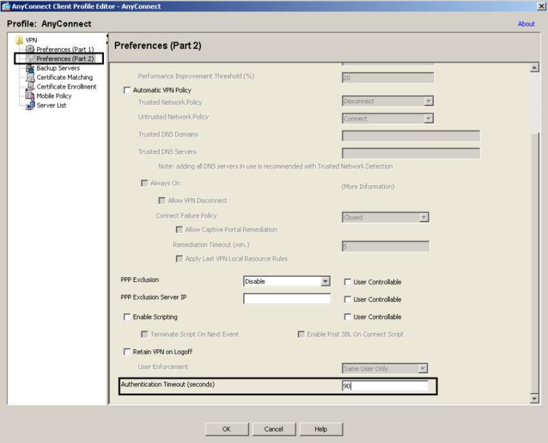This screenshot has height=443, width=548.
Task: Click Remediation Timeout field
Action: [386, 247]
